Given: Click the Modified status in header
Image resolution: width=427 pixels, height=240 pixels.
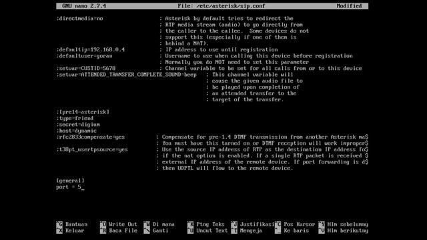Looking at the screenshot, I should tap(349, 6).
